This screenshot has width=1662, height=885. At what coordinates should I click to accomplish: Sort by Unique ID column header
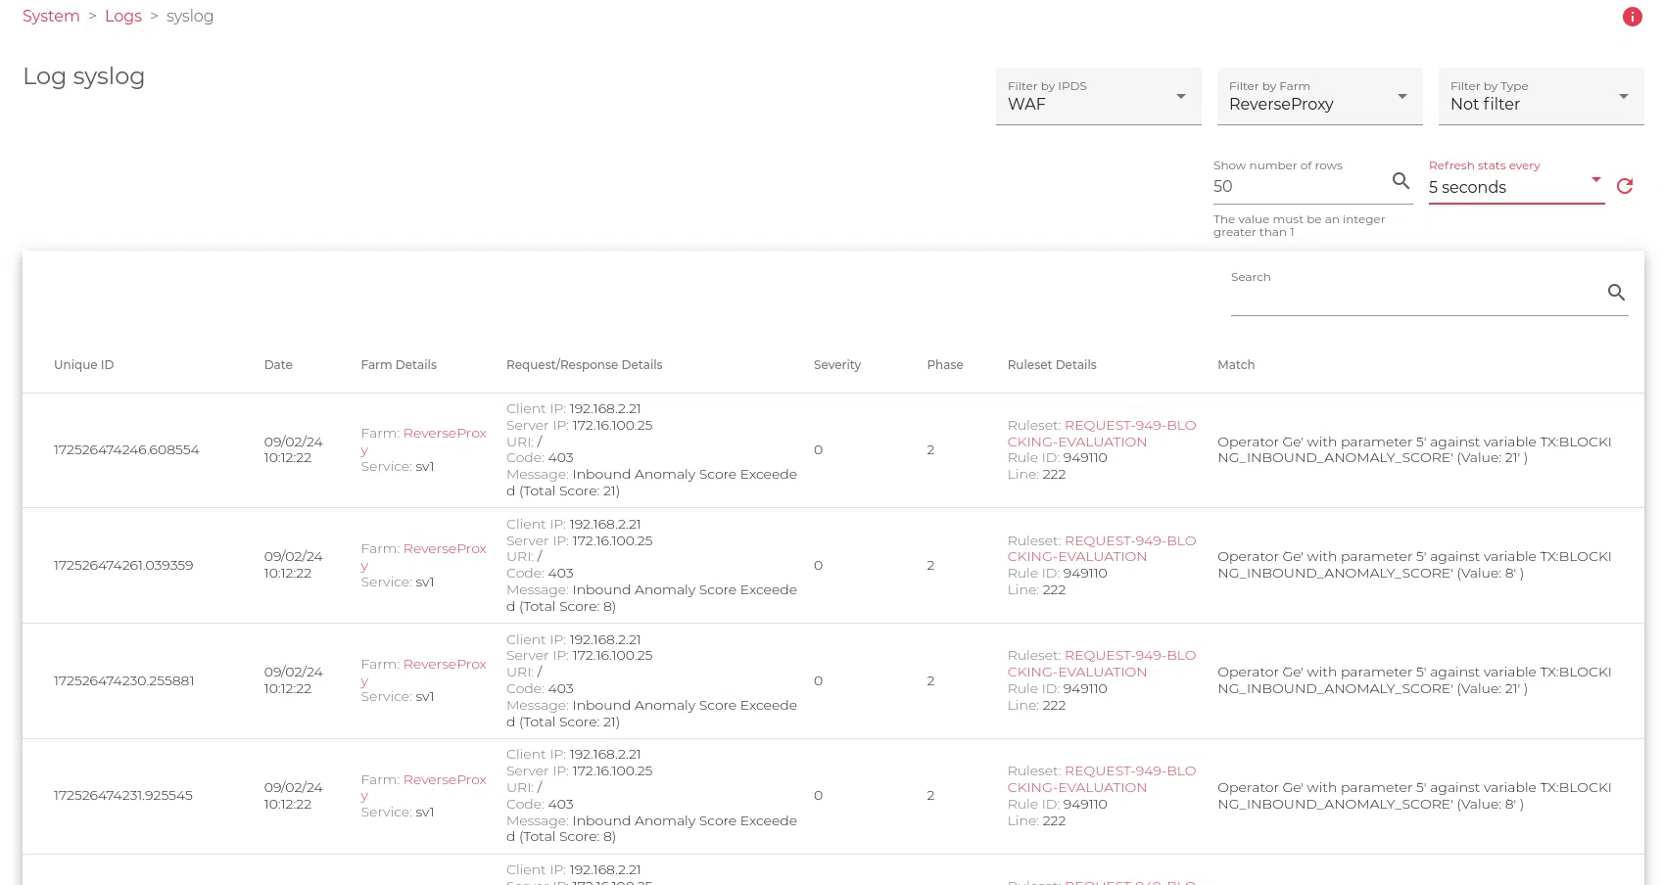(x=84, y=365)
